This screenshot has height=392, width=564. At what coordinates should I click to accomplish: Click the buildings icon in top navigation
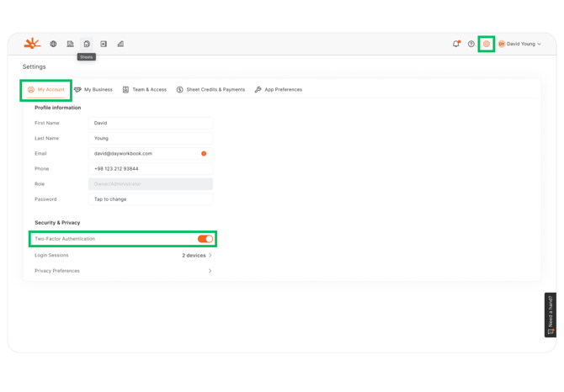(70, 44)
